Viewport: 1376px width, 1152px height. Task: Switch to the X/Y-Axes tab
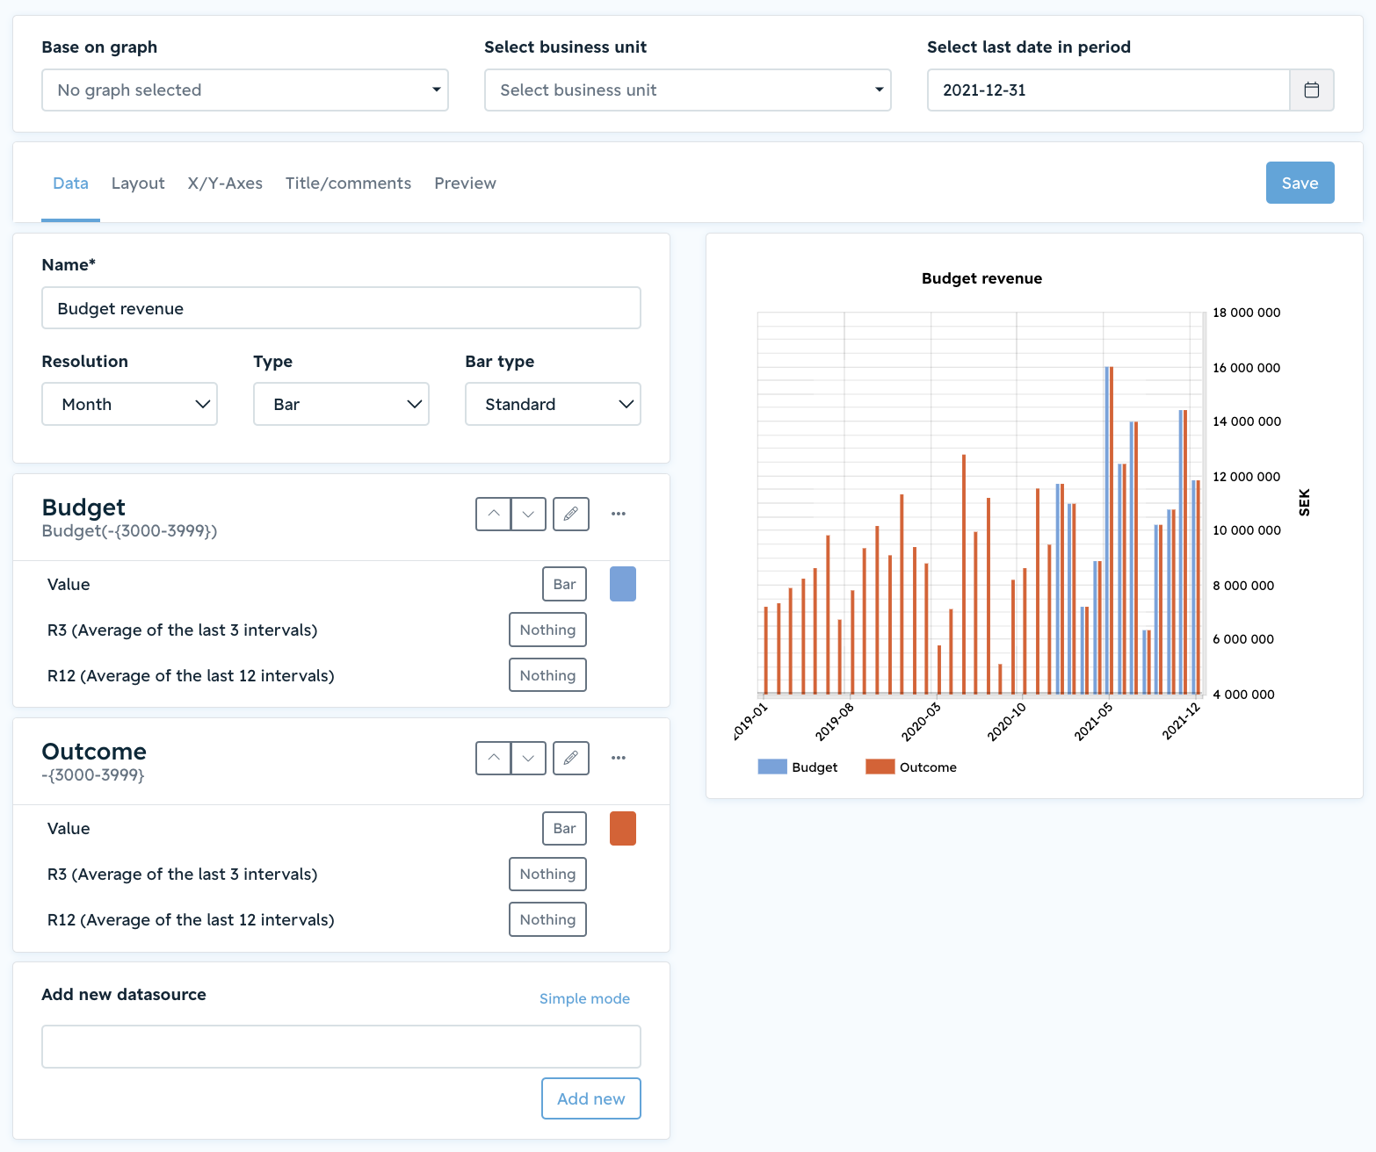tap(225, 183)
